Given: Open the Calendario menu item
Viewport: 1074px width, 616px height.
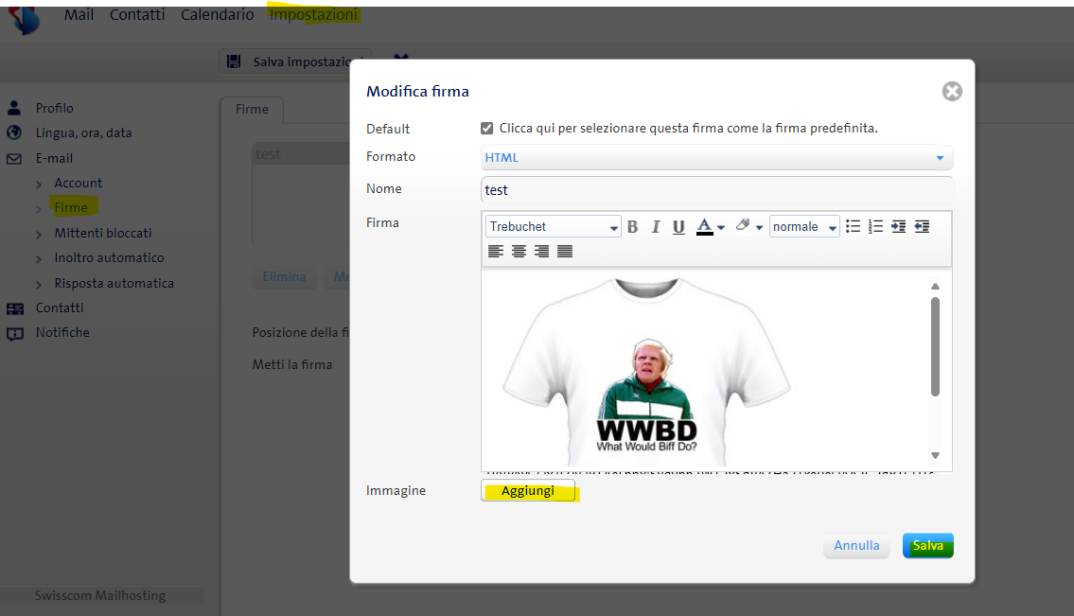Looking at the screenshot, I should point(217,15).
